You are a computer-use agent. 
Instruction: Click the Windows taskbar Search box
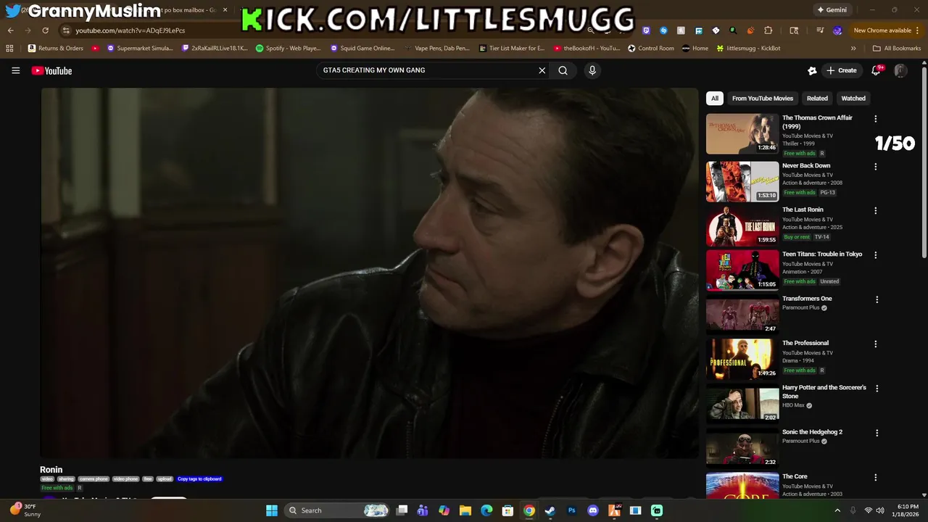pyautogui.click(x=336, y=510)
